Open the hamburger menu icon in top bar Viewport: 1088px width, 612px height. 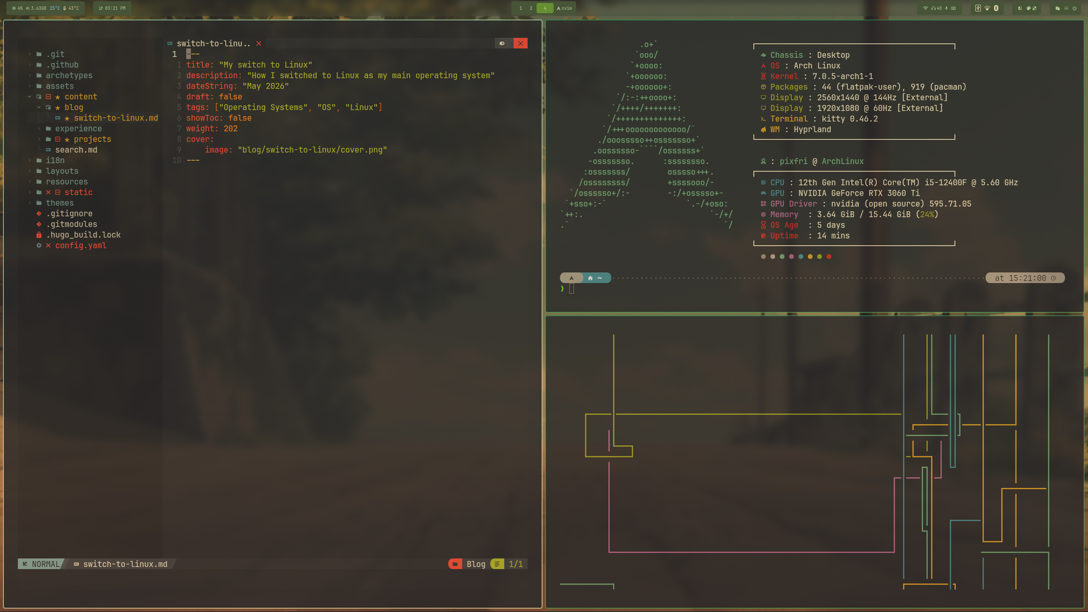pyautogui.click(x=1066, y=8)
